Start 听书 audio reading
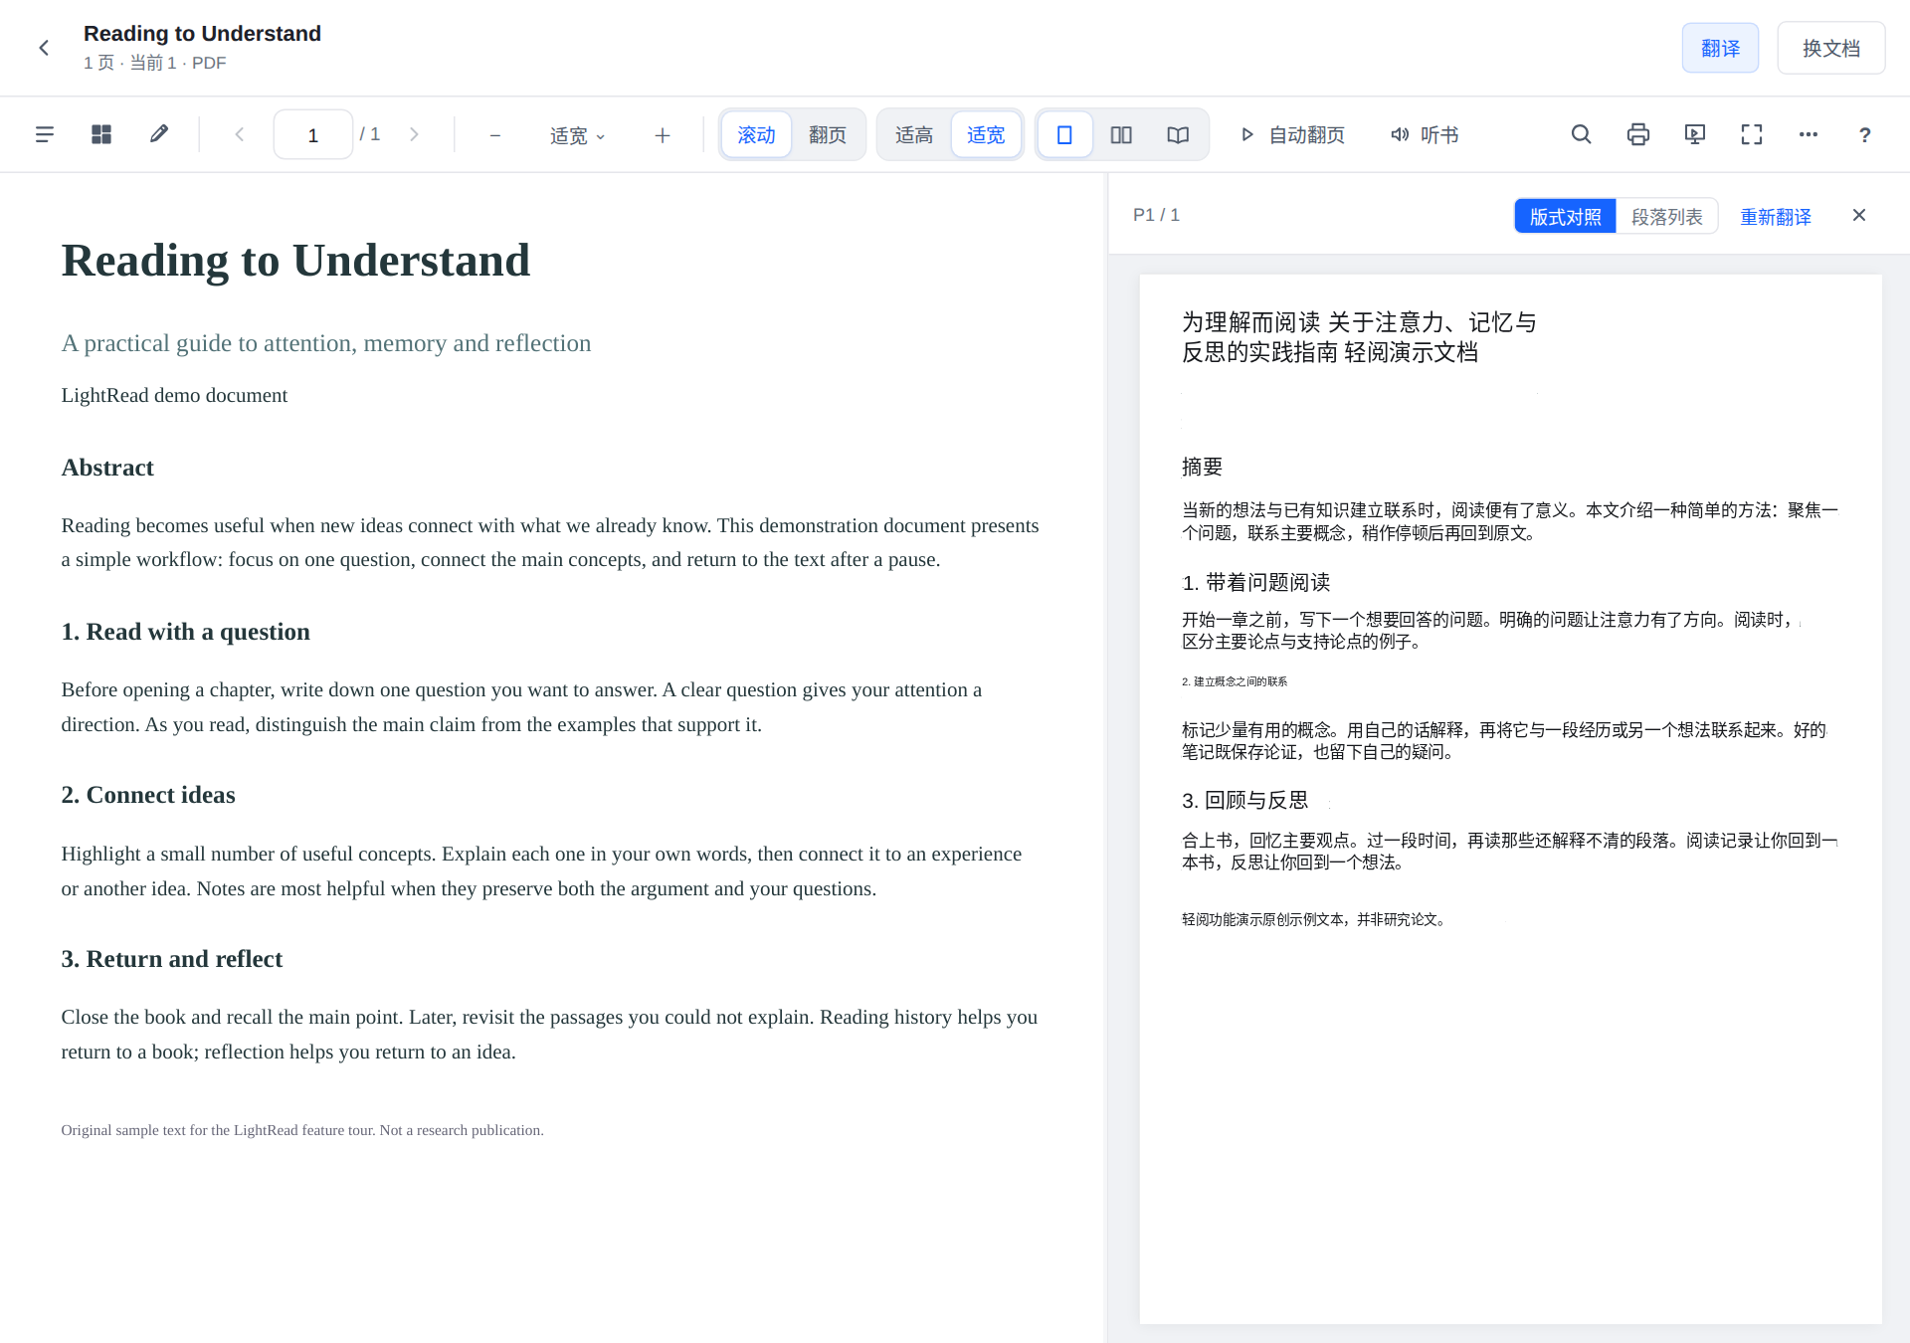Screen dimensions: 1910x1343 [x=1424, y=135]
